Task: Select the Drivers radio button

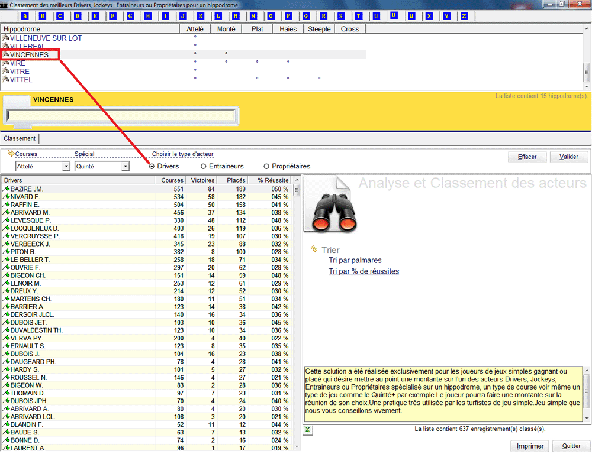Action: 152,167
